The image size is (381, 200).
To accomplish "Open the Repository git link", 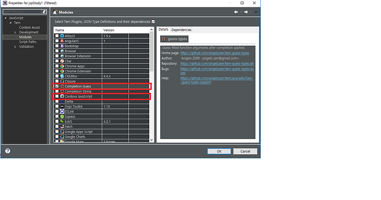I will point(217,63).
